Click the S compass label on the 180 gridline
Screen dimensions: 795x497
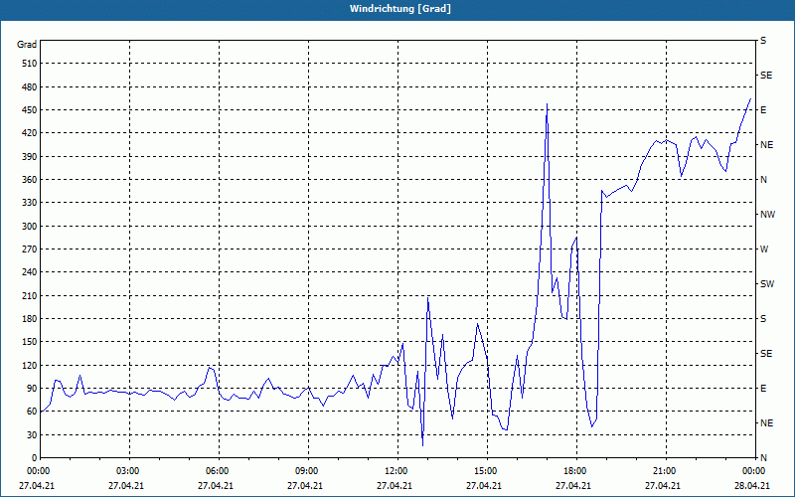[x=763, y=319]
